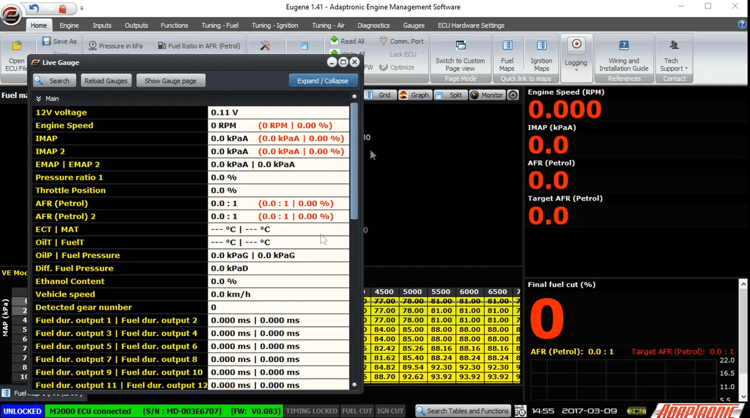The height and width of the screenshot is (418, 750).
Task: Click the red clipboard icon in quick access toolbar
Action: point(64,8)
